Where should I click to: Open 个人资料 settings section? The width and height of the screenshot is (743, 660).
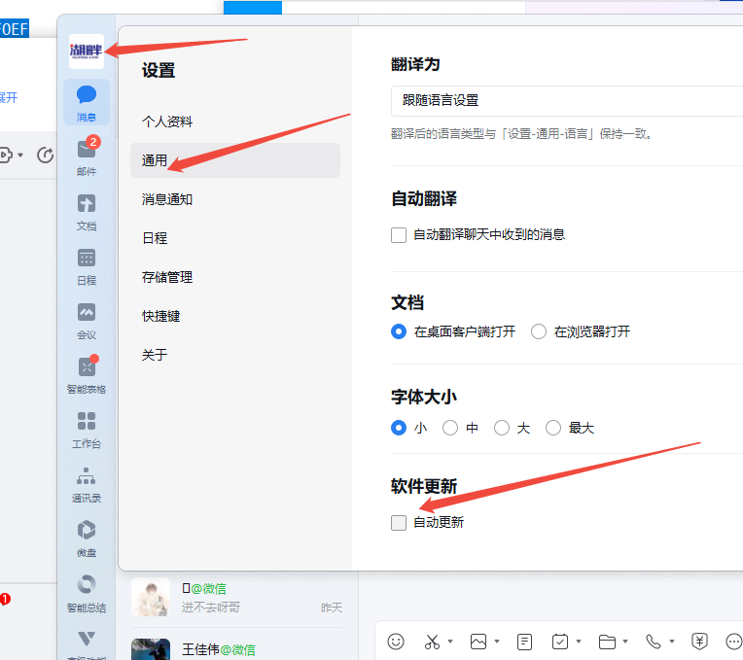coord(235,122)
